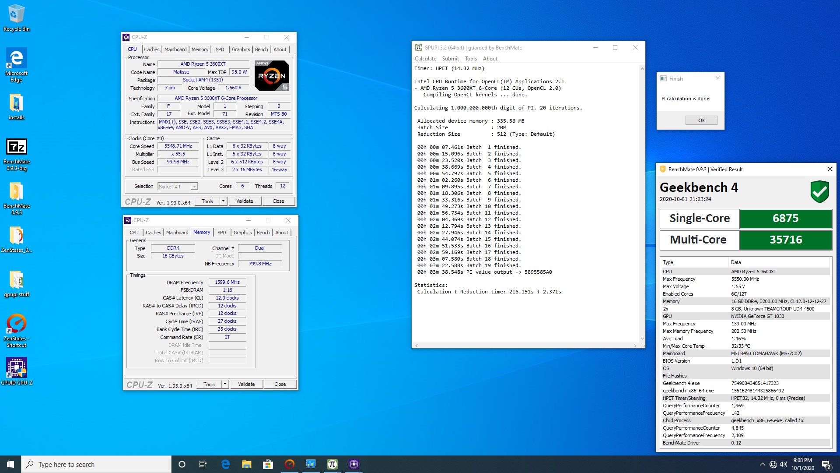
Task: Open the Recycle Bin desktop icon
Action: [x=17, y=18]
